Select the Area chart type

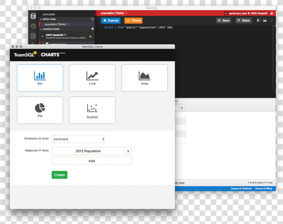(145, 78)
